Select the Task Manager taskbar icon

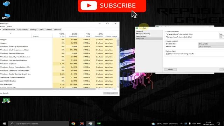point(90,124)
